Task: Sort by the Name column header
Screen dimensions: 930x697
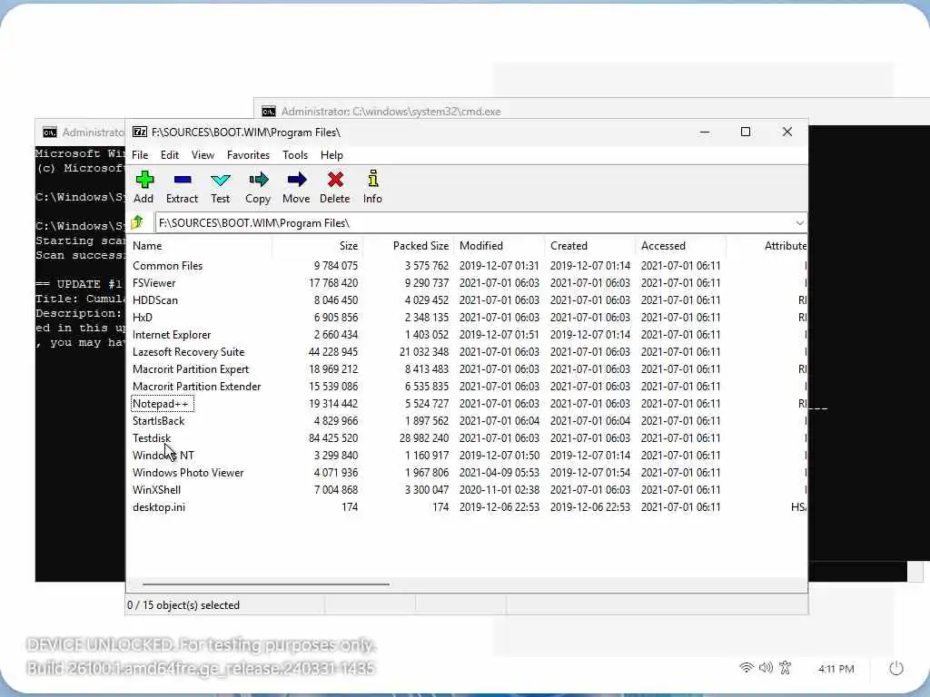Action: pos(200,245)
